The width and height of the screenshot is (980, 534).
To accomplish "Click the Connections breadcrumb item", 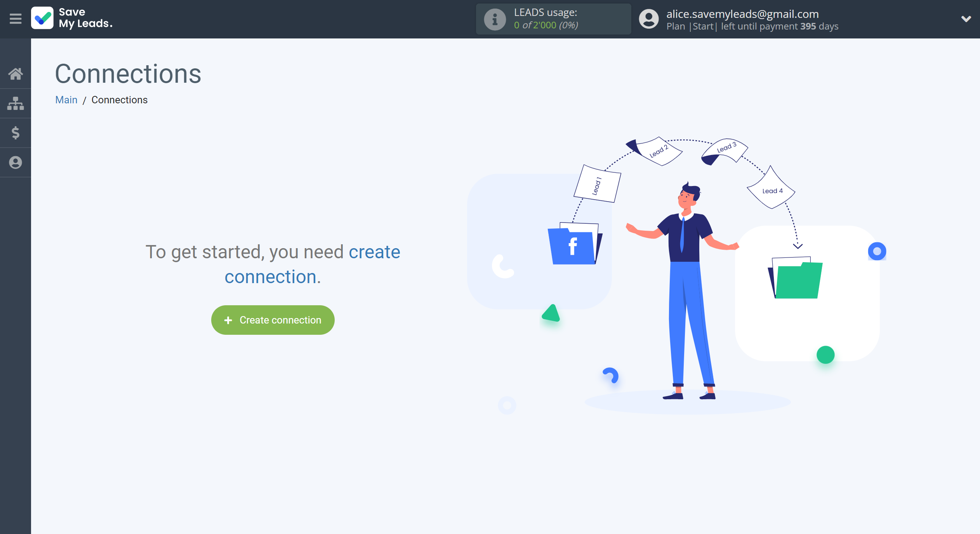I will 119,100.
